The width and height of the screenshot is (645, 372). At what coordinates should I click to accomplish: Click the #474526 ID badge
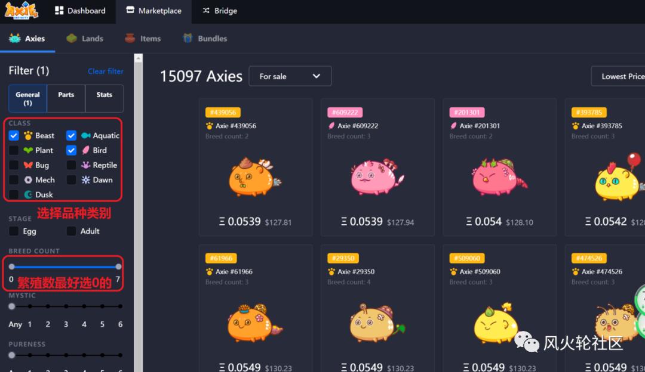589,258
